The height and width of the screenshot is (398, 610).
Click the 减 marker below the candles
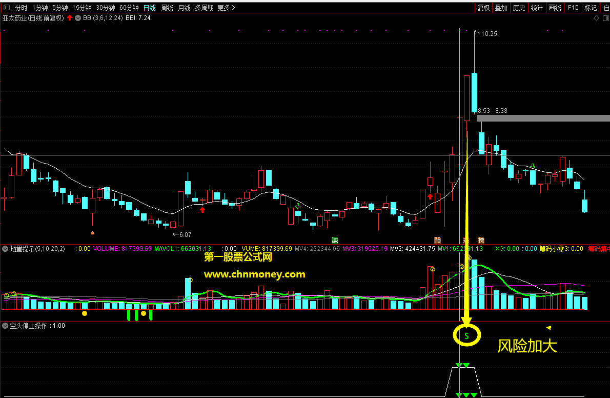335,240
